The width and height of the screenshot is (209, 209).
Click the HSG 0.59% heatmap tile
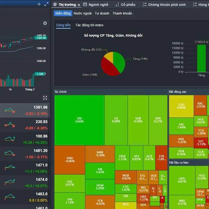pyautogui.click(x=202, y=177)
